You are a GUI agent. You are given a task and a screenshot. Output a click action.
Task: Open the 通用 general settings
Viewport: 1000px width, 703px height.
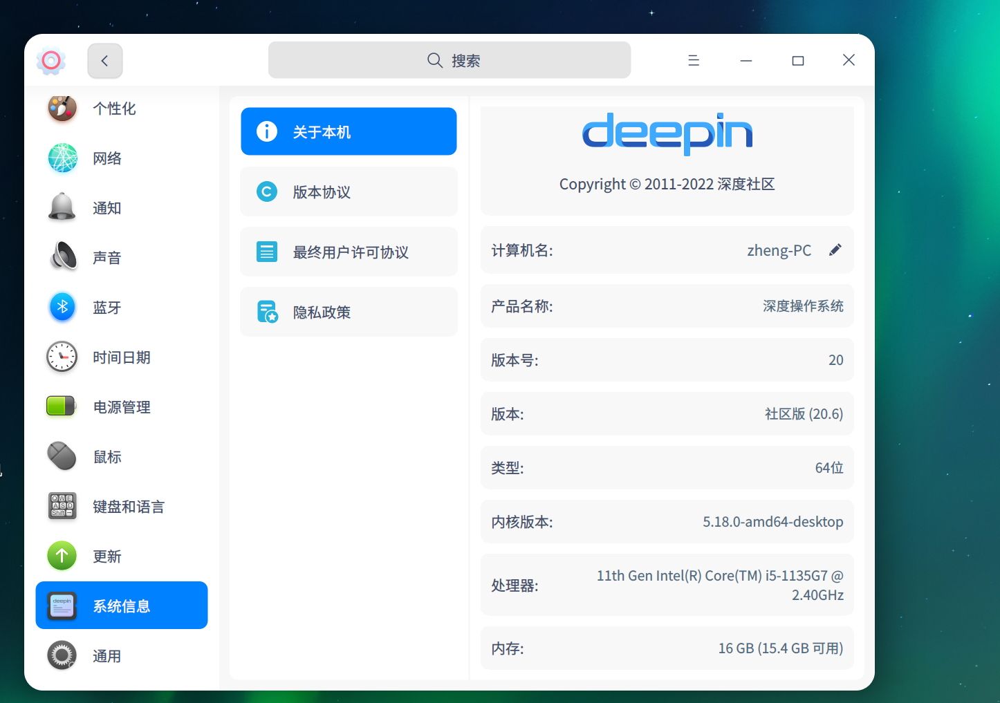(x=107, y=655)
